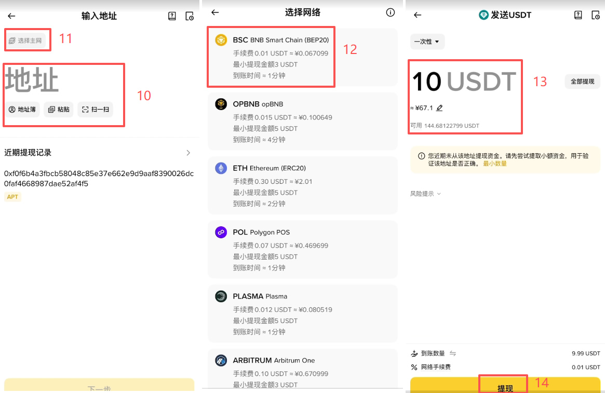Choose BSC BNB Smart Chain (BEP20)
The width and height of the screenshot is (605, 393).
tap(302, 57)
